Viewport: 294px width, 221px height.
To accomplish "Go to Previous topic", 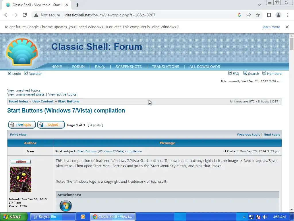I will click(249, 135).
